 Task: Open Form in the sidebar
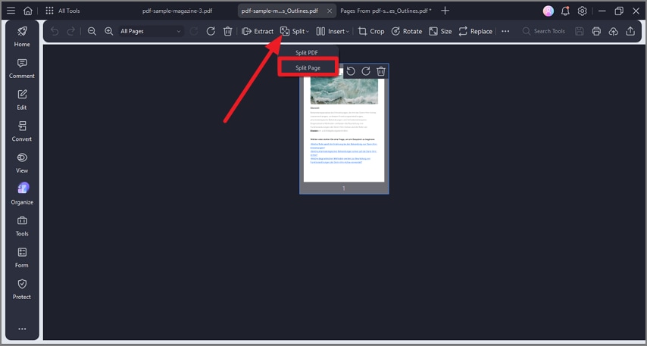coord(22,257)
